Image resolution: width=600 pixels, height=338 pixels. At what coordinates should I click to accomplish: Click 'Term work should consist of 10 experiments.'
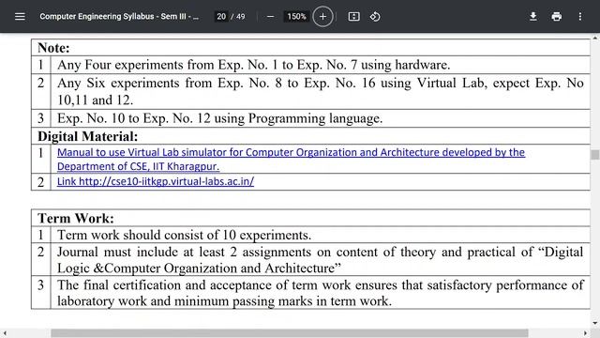(x=184, y=235)
